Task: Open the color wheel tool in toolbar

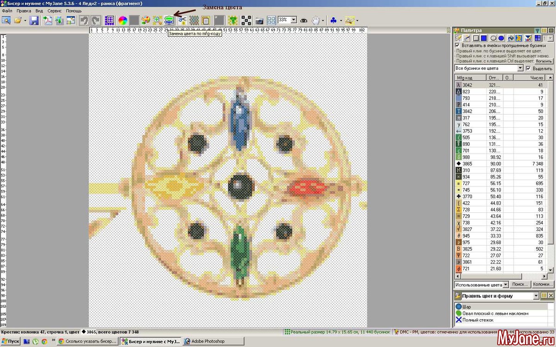Action: (x=122, y=20)
